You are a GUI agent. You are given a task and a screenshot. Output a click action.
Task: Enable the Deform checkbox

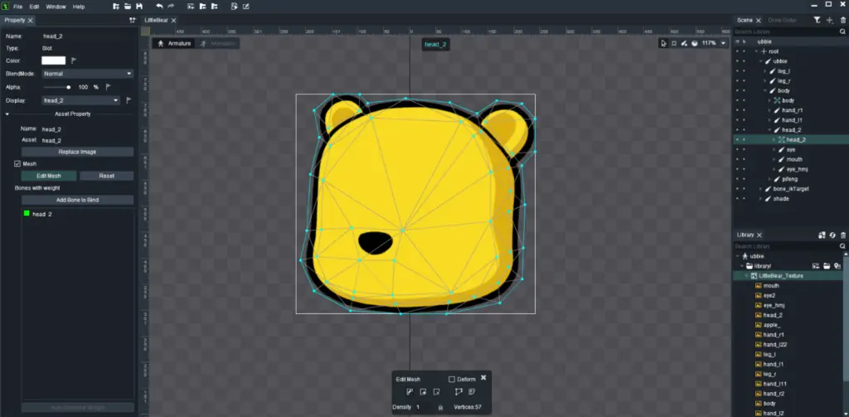coord(452,379)
